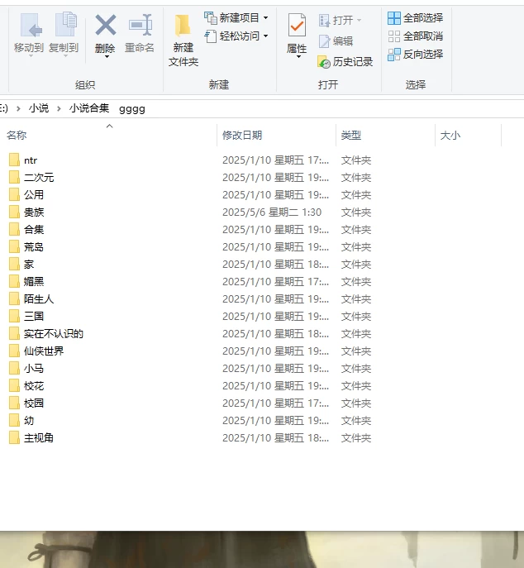Click the modified date in 主视角 row
The image size is (524, 568).
tap(275, 438)
